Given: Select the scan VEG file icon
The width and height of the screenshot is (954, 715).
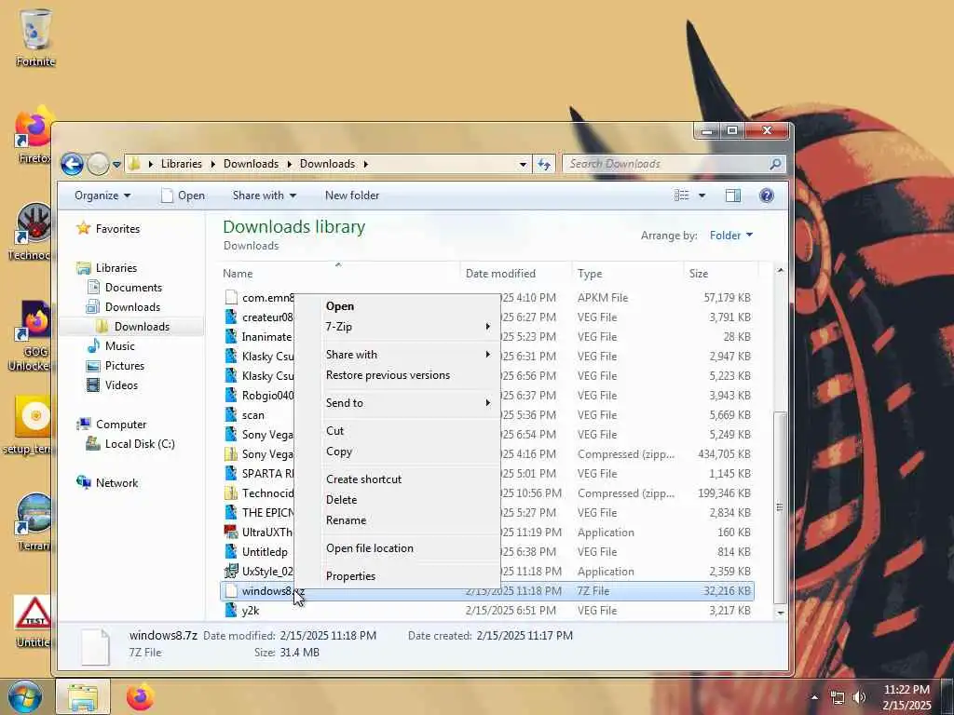Looking at the screenshot, I should coord(231,414).
